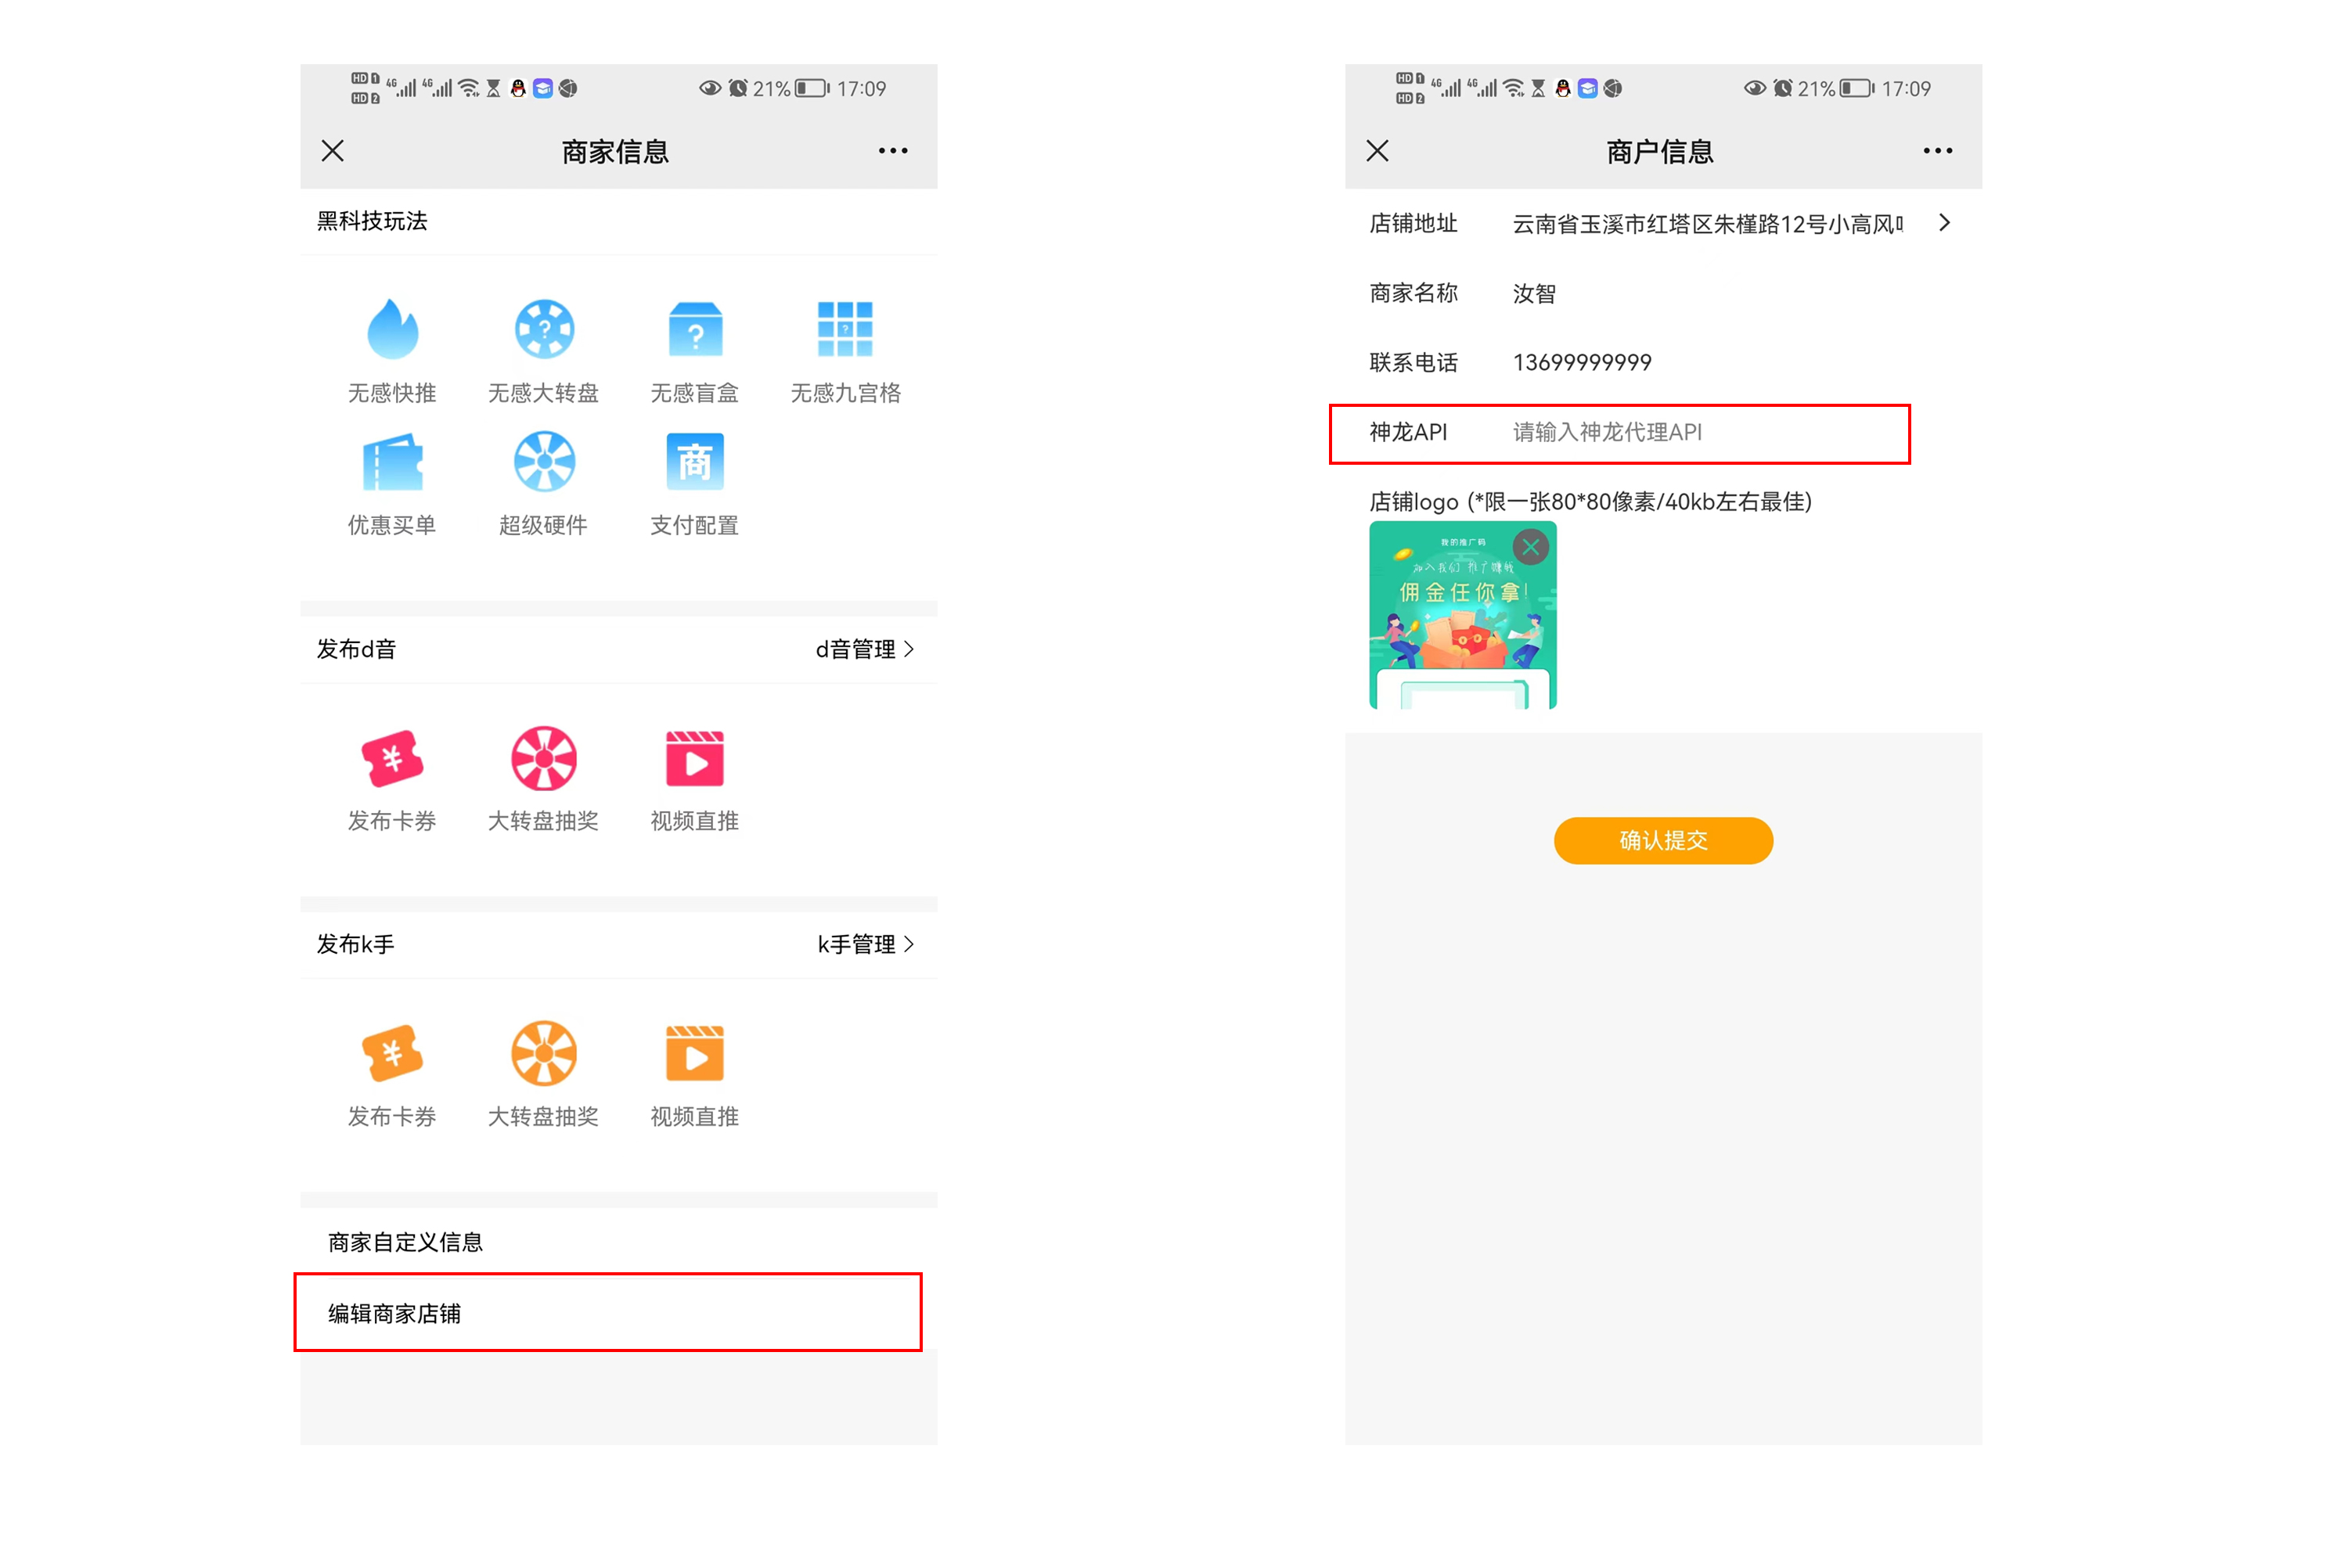
Task: Tap battery indicator in right phone status bar
Action: click(1857, 88)
